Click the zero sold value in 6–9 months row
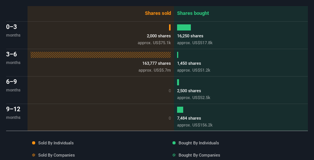Image resolution: width=314 pixels, height=160 pixels. click(x=170, y=91)
